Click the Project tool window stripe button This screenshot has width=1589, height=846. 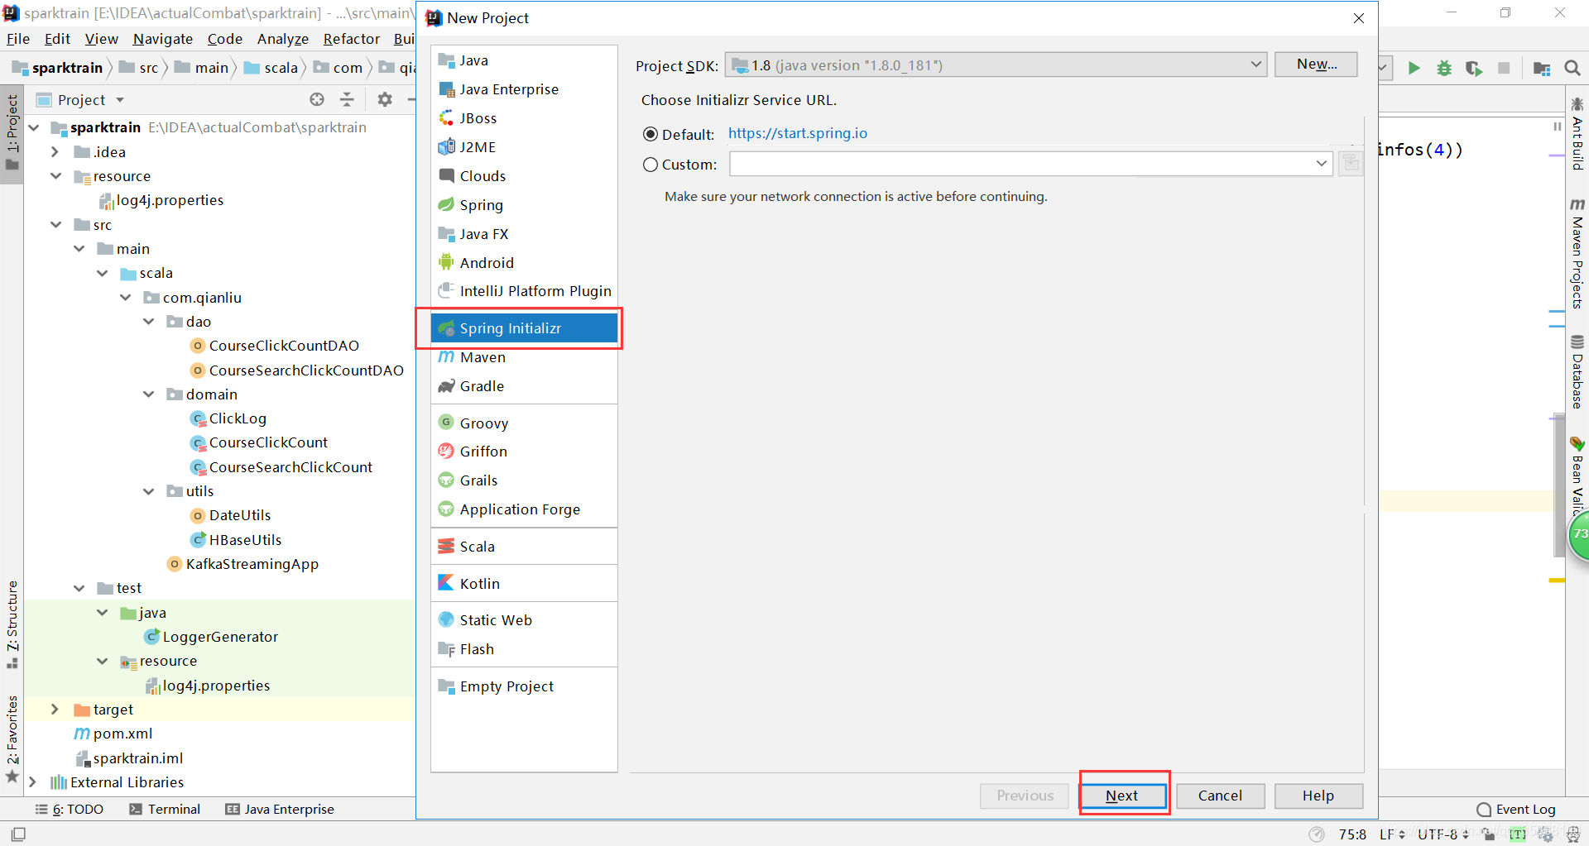pyautogui.click(x=12, y=131)
